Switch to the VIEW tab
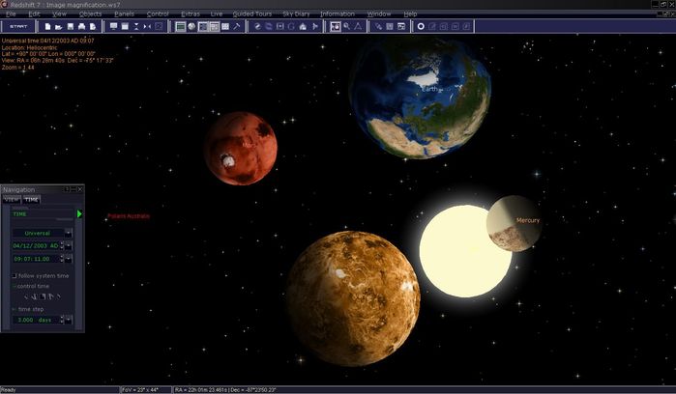 coord(13,199)
